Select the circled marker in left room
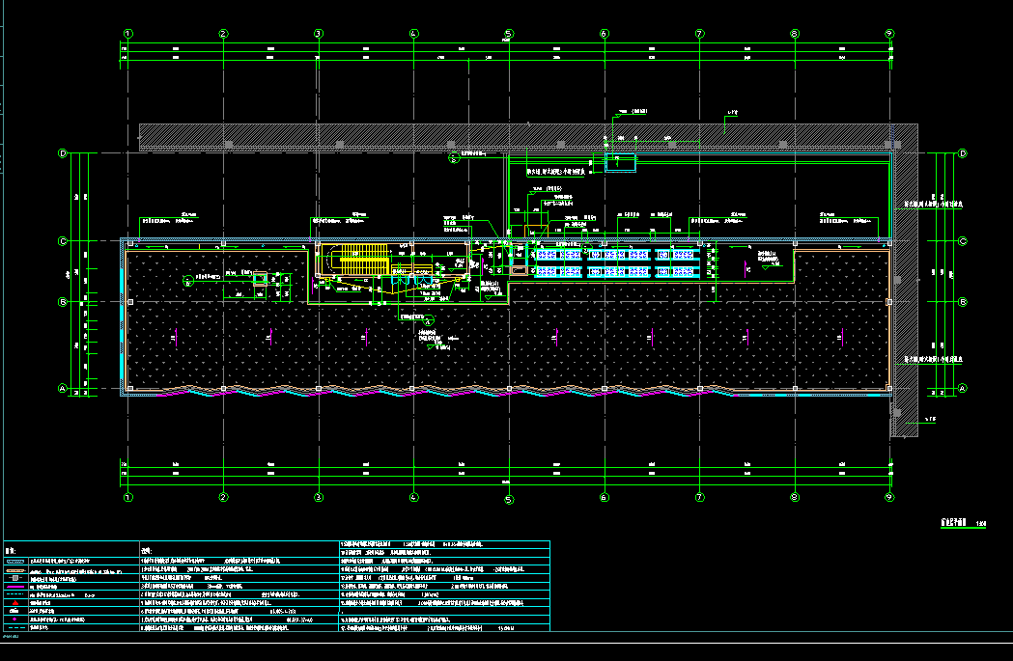This screenshot has height=661, width=1013. pyautogui.click(x=188, y=281)
